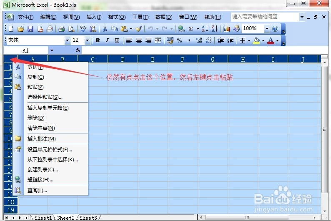Screen dimensions: 331x221
Task: Apply percent style with the % icon
Action: (179, 40)
